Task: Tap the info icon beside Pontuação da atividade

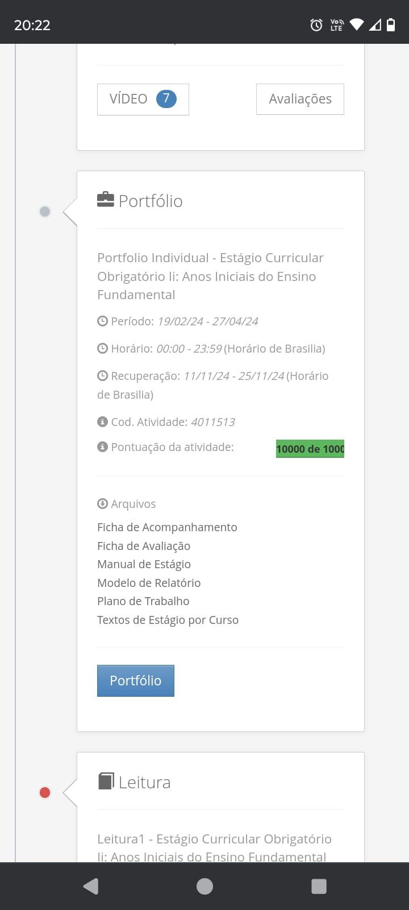Action: [x=103, y=447]
